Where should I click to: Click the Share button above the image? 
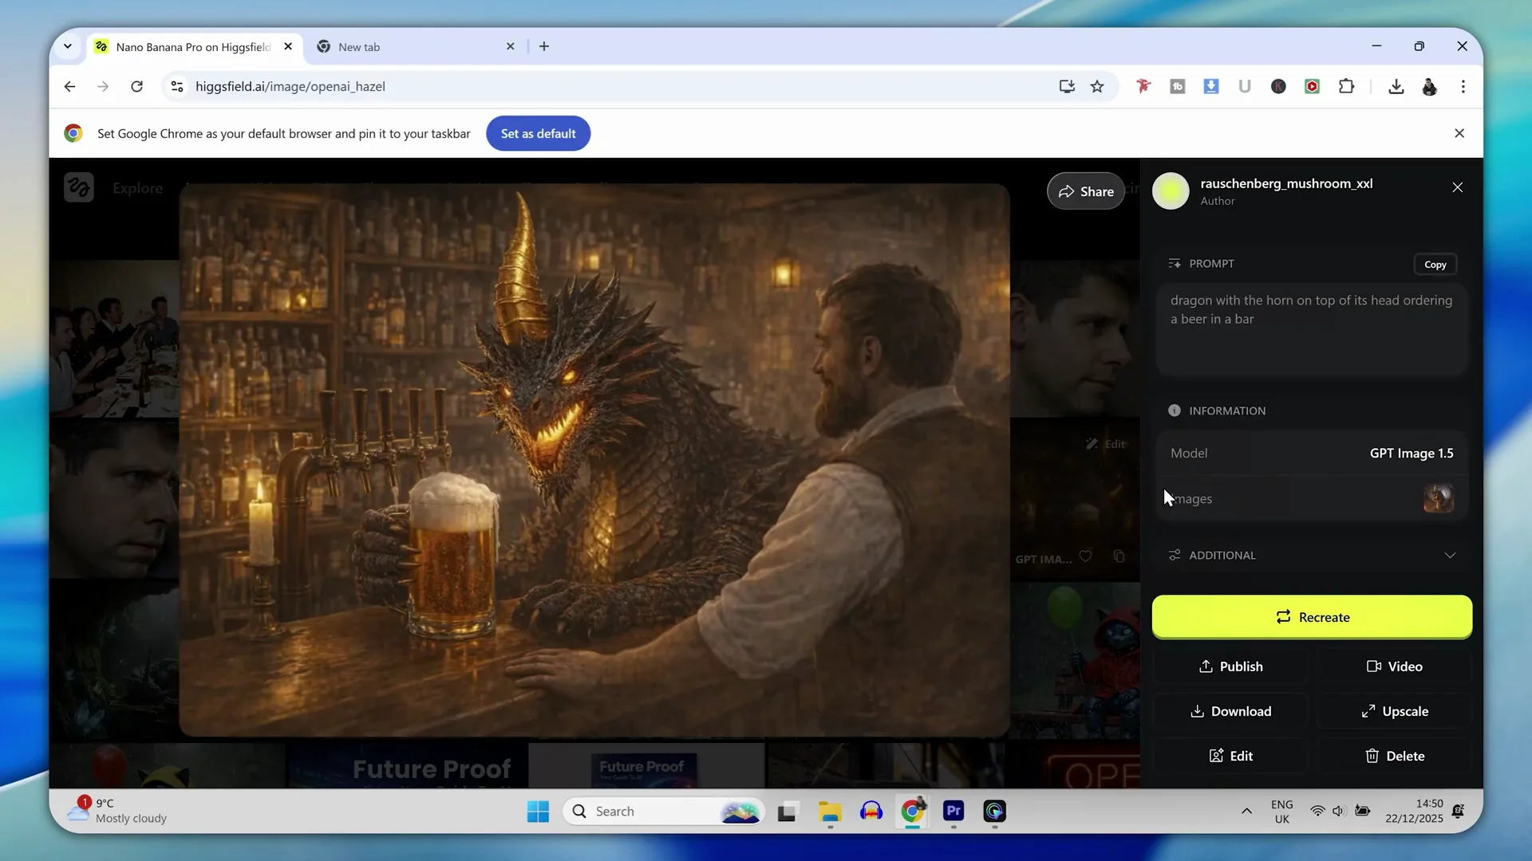pyautogui.click(x=1085, y=191)
